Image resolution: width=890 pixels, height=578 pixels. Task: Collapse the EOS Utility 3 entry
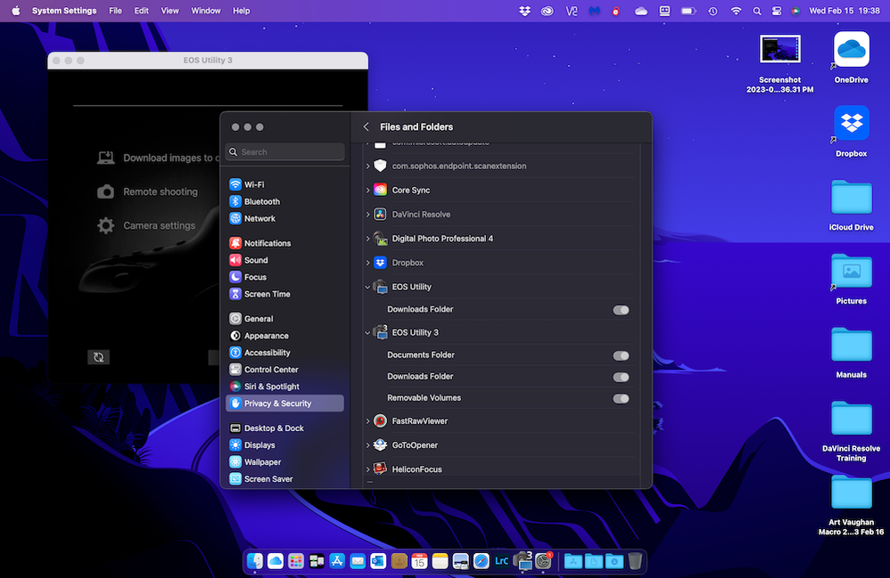pyautogui.click(x=368, y=332)
